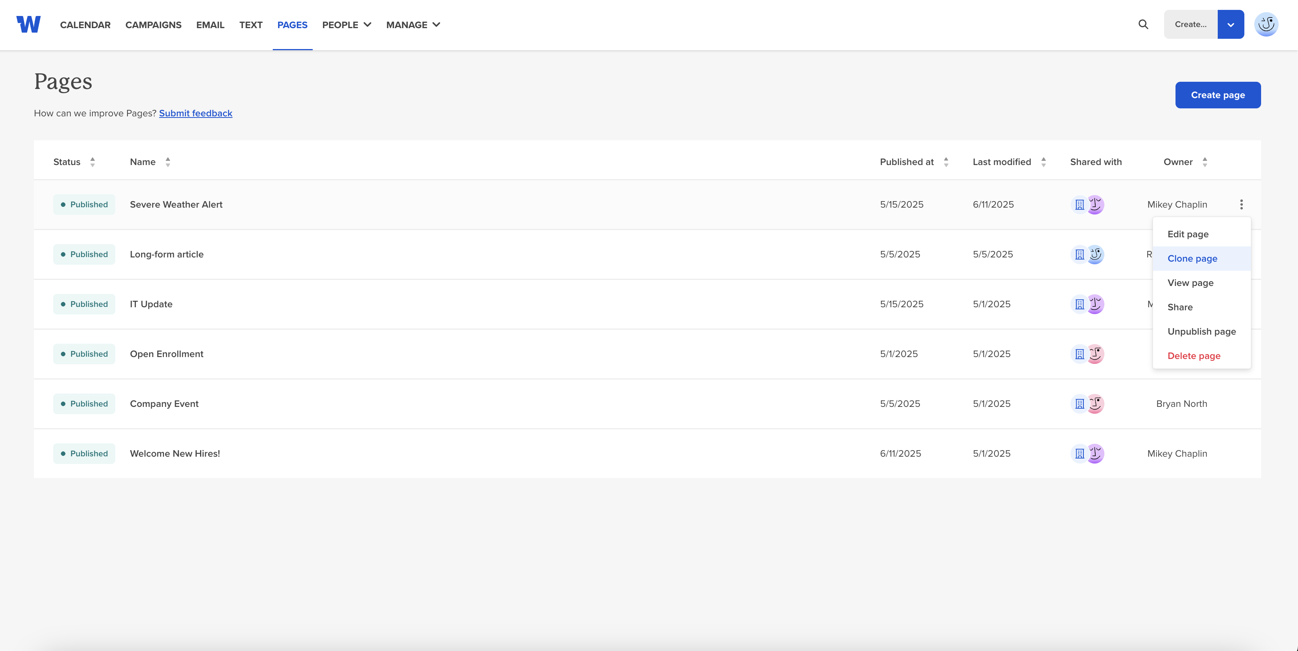The width and height of the screenshot is (1298, 651).
Task: Open the search magnifier icon
Action: click(1143, 24)
